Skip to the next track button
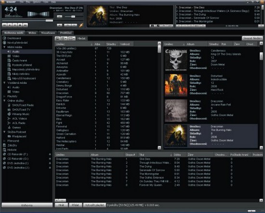Screen dimensions: 265x213 [26, 25]
